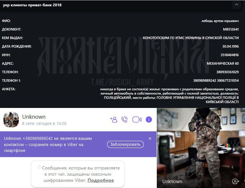Start a voice call with Unknown
Screen dimensions: 245x188
click(125, 120)
